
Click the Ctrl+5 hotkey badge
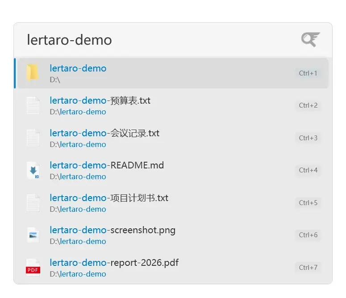pyautogui.click(x=308, y=202)
